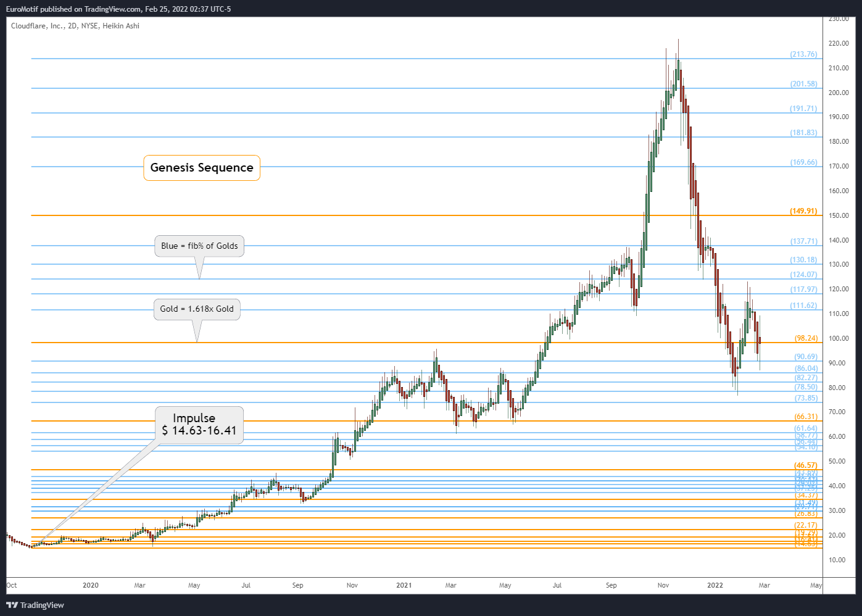
Task: Select the 70.00 price axis tick
Action: click(837, 412)
